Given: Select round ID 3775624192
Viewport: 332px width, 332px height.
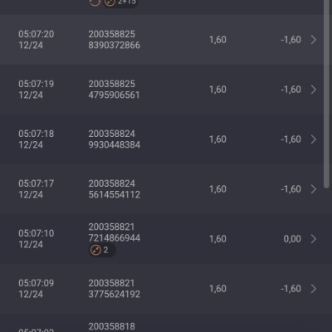Looking at the screenshot, I should pyautogui.click(x=115, y=294).
